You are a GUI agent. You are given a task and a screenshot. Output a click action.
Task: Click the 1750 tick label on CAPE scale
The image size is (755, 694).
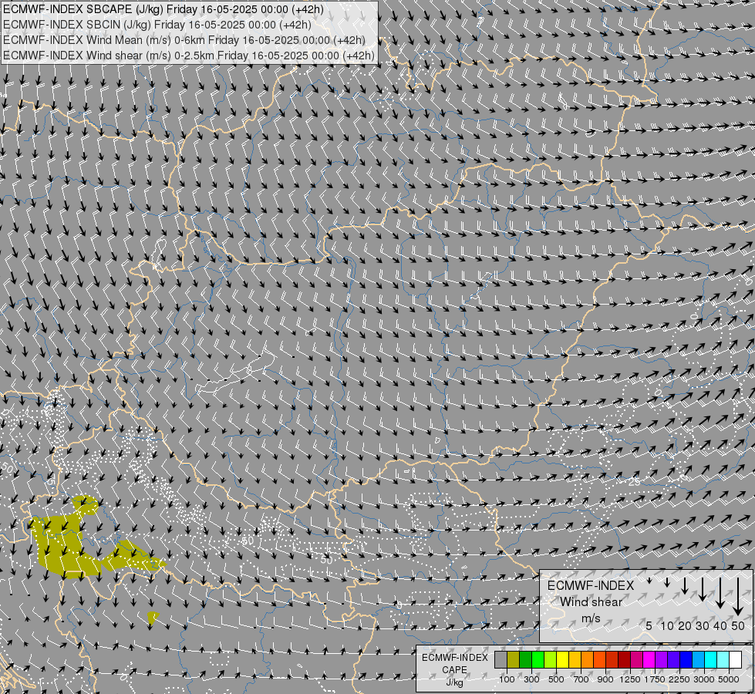pyautogui.click(x=655, y=679)
